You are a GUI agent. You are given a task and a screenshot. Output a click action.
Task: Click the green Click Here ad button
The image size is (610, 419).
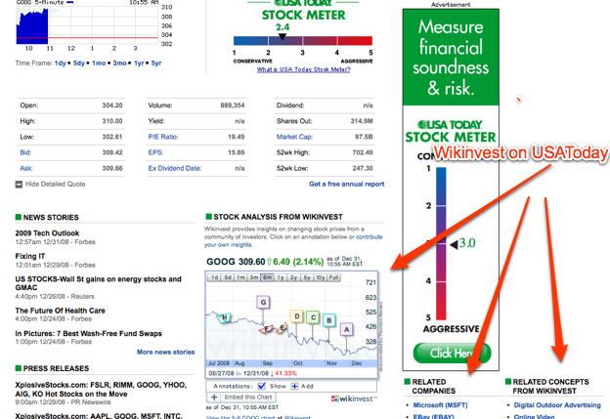[452, 353]
